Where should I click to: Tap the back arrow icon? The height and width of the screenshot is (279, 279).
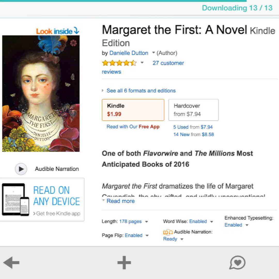[11, 263]
